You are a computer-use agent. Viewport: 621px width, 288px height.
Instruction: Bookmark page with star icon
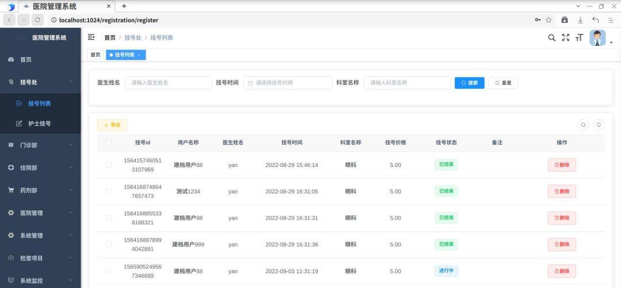tap(549, 20)
